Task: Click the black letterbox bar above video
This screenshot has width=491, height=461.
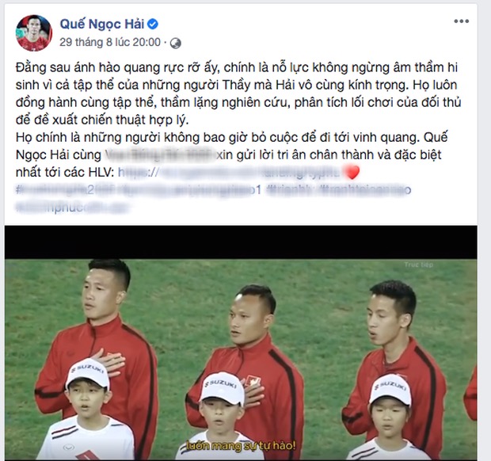Action: click(241, 242)
